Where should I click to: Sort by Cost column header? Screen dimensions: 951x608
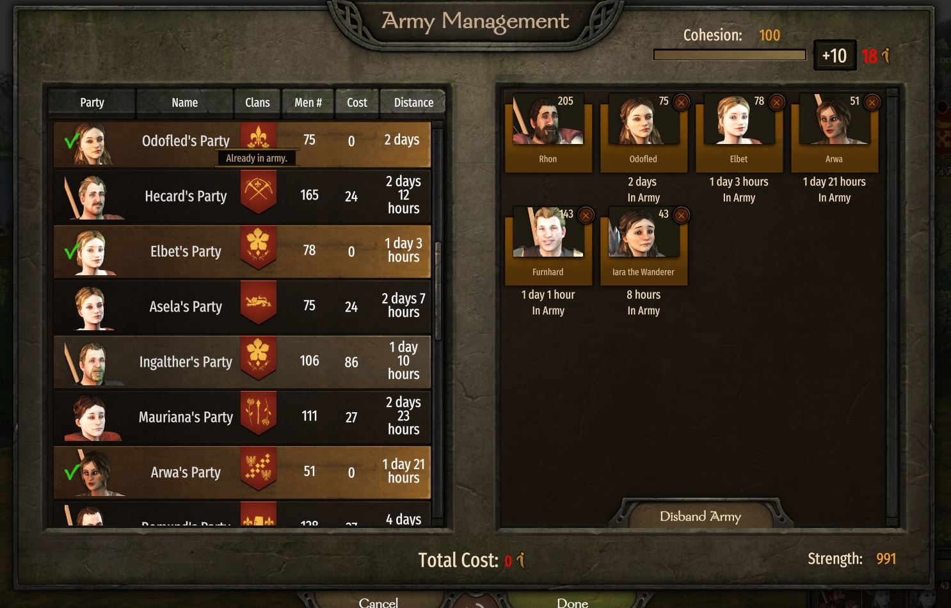(357, 102)
